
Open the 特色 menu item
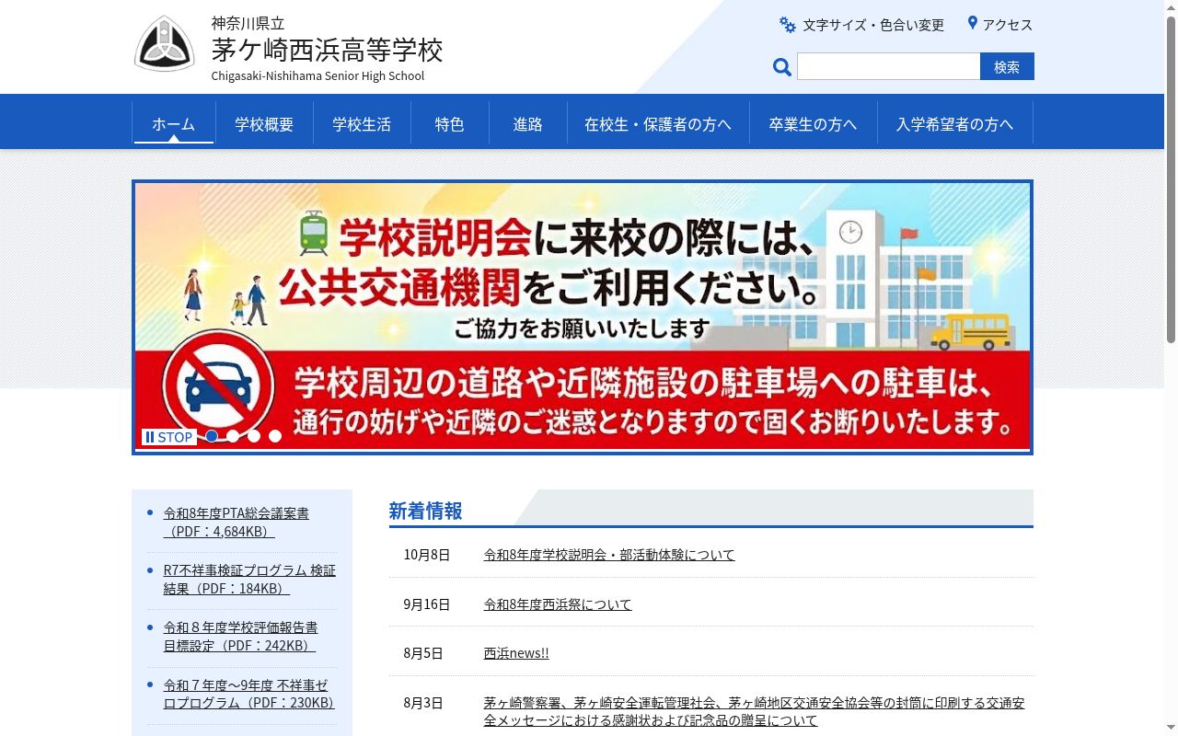(449, 123)
